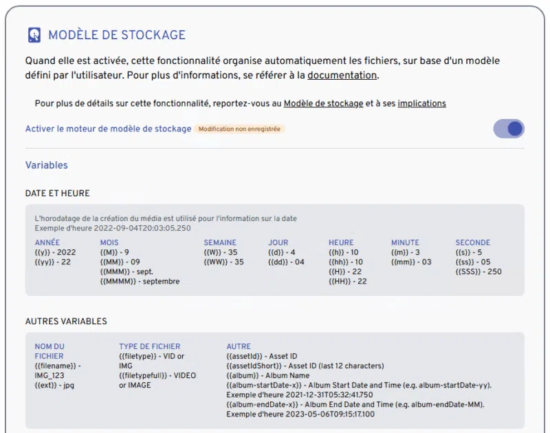The image size is (550, 433).
Task: Select the {{SSS}} - 250 variable
Action: 478,271
